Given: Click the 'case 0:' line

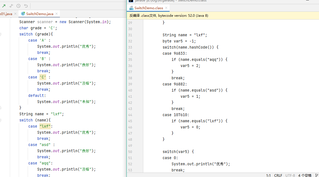Looking at the screenshot, I should (x=170, y=158).
